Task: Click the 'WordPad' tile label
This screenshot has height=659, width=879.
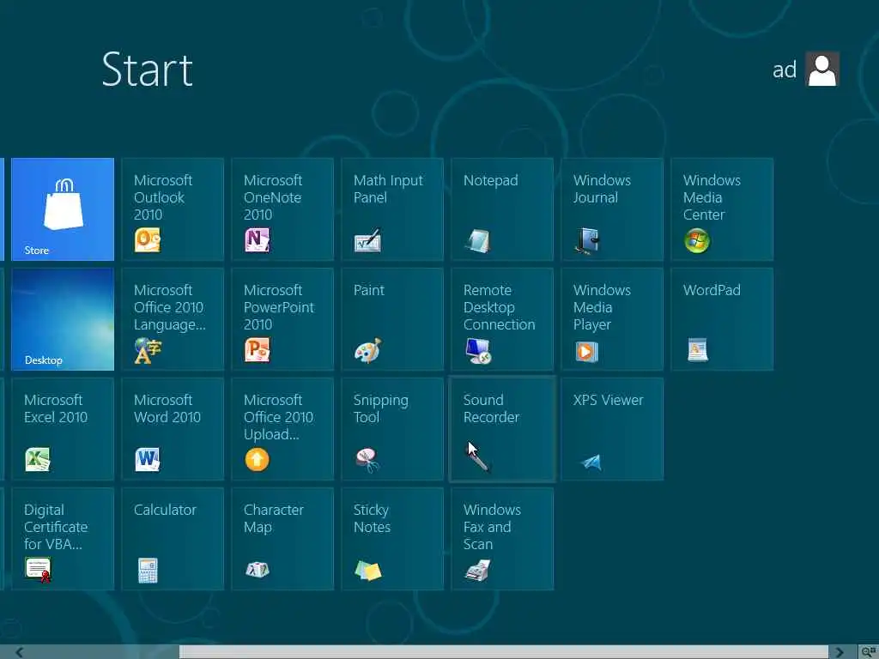Action: tap(712, 290)
